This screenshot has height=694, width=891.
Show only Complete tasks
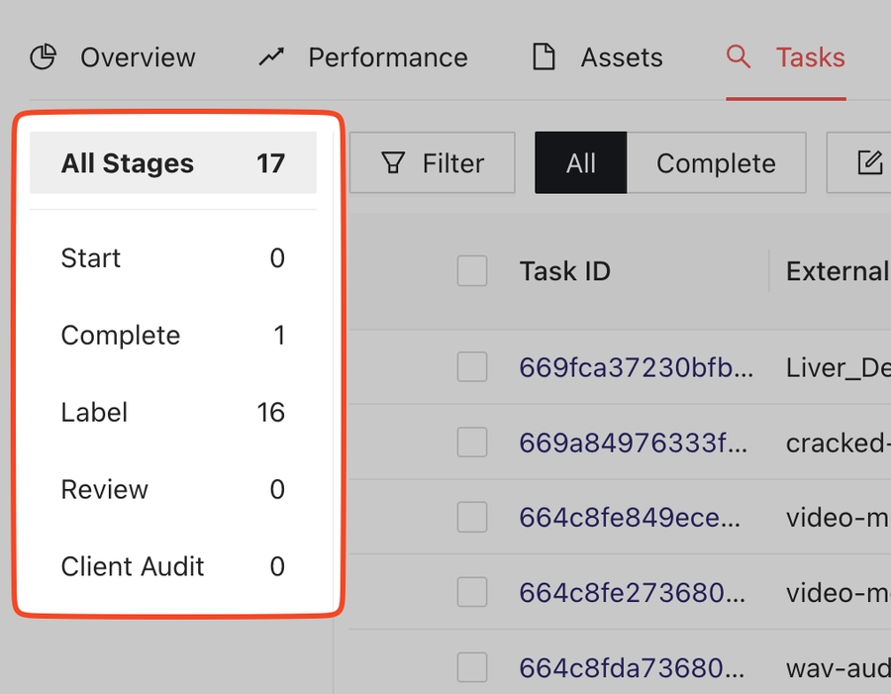click(716, 163)
